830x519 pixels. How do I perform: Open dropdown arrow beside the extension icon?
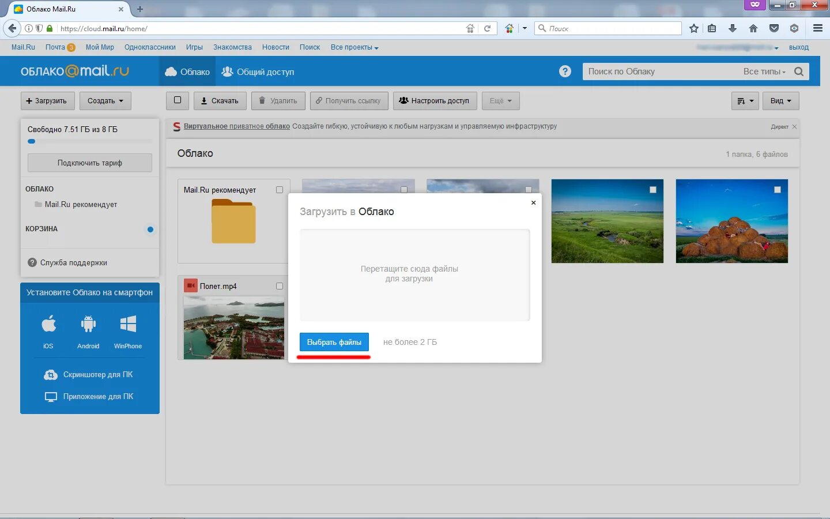point(525,28)
